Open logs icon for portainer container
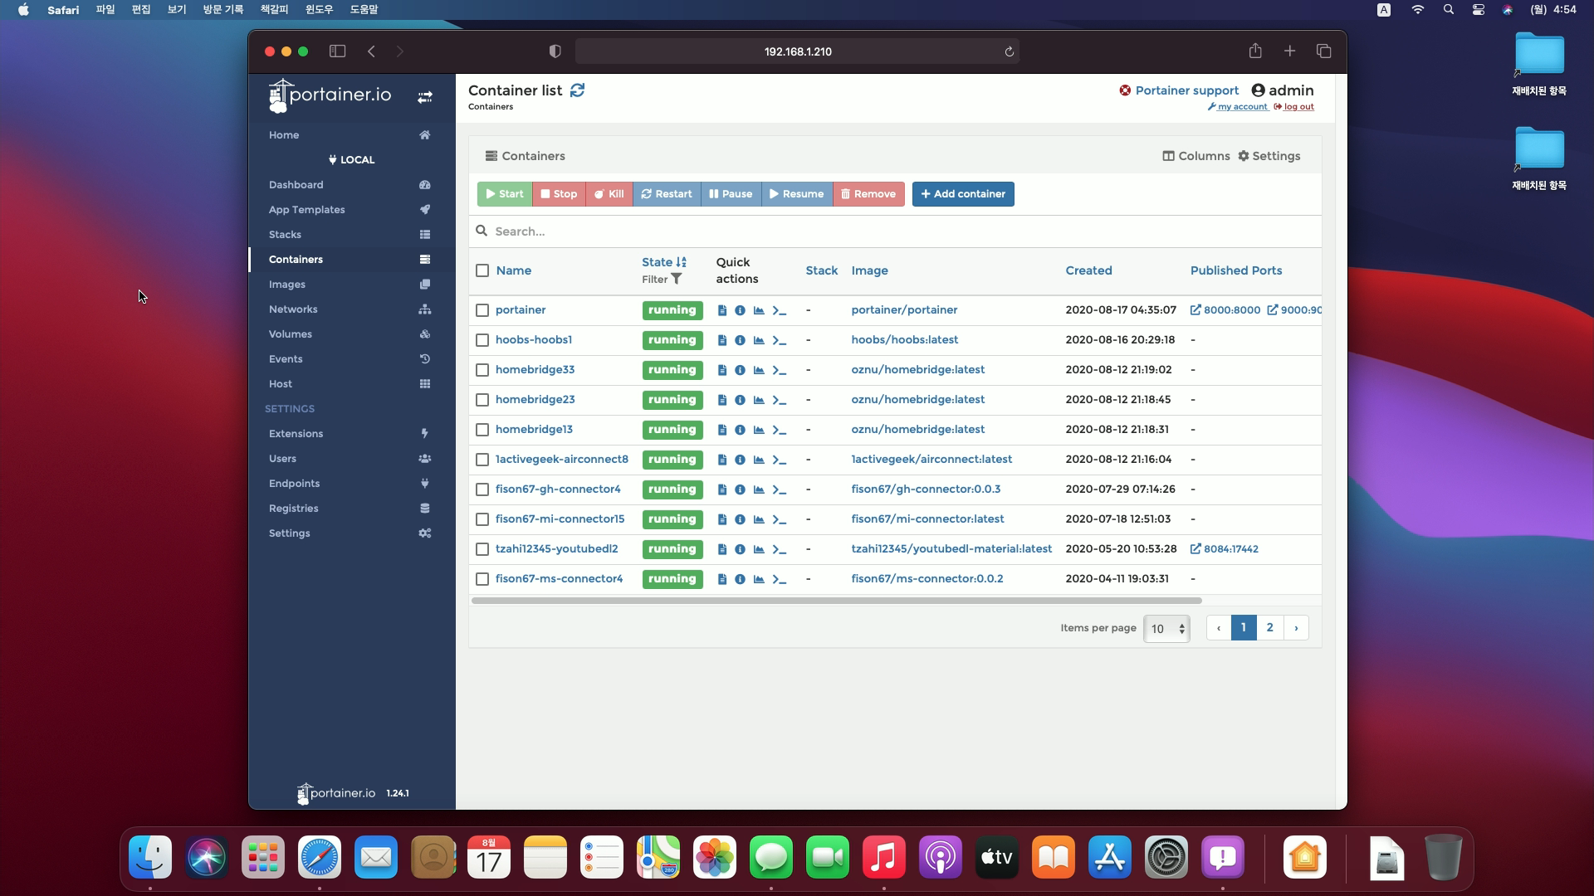The image size is (1594, 896). click(722, 310)
